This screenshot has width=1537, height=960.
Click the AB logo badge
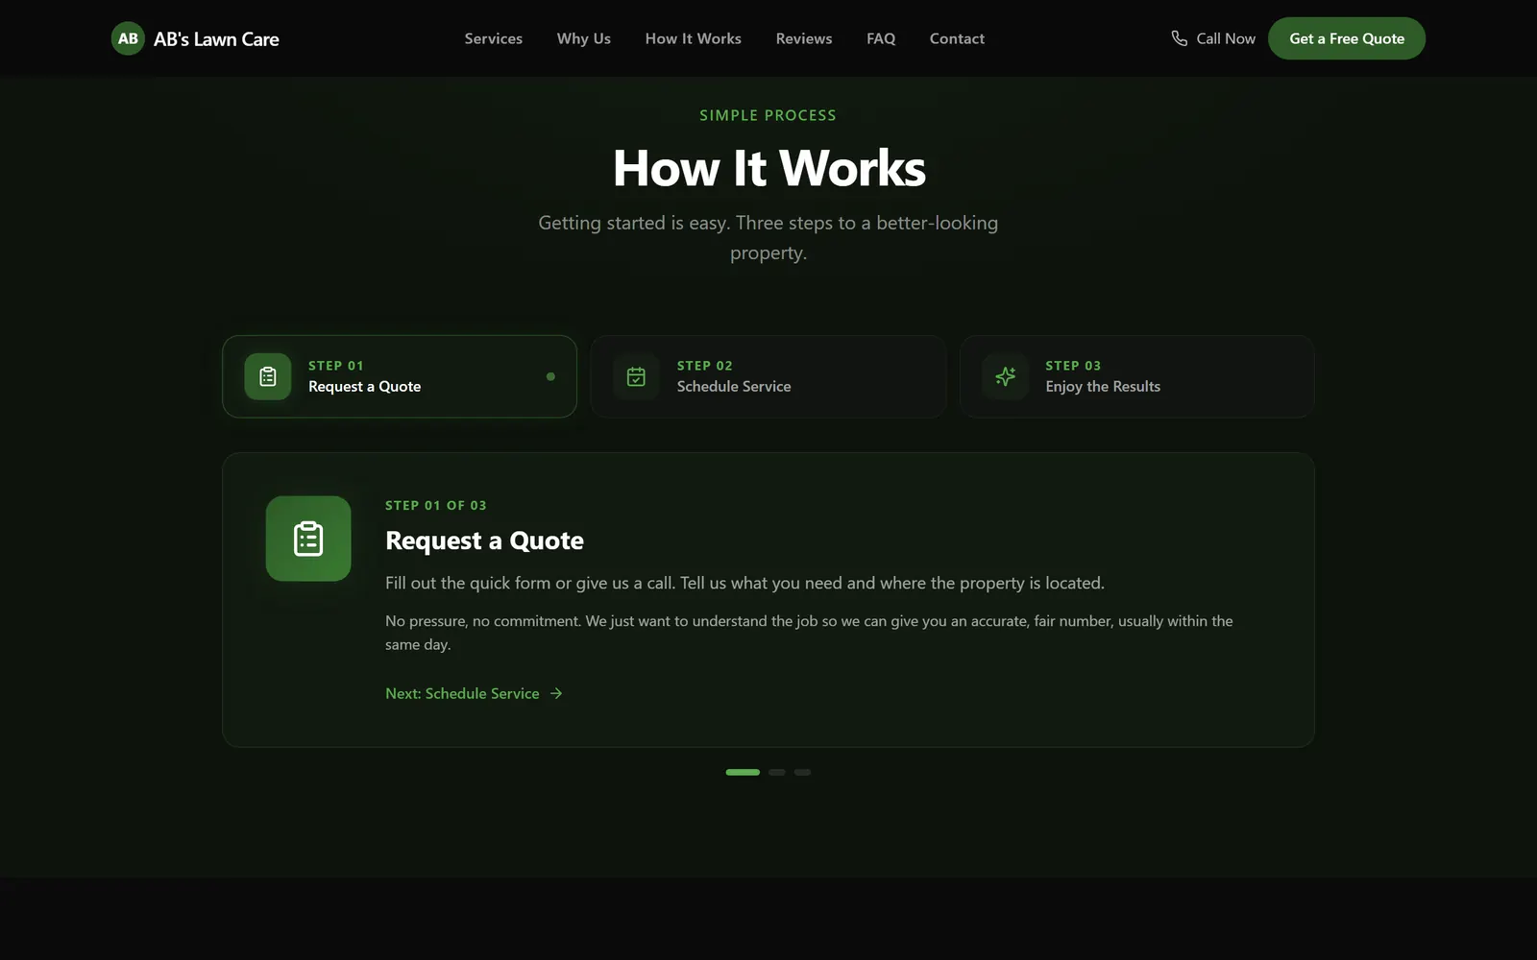(128, 38)
